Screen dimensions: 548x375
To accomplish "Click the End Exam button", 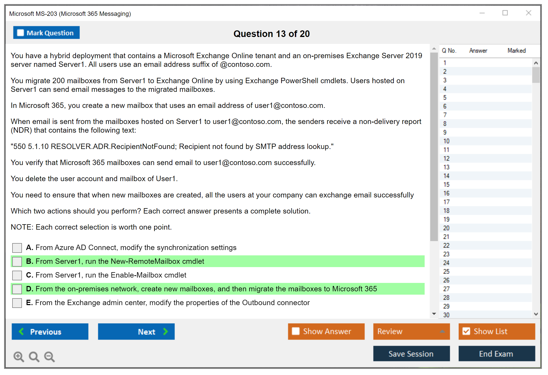I will (x=496, y=354).
